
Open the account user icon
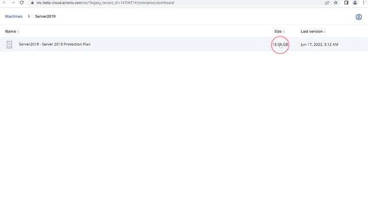(x=359, y=17)
